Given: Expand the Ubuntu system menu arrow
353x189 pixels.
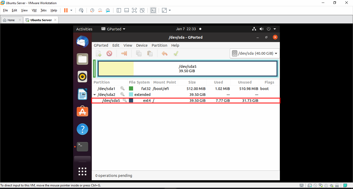Looking at the screenshot, I should point(275,29).
